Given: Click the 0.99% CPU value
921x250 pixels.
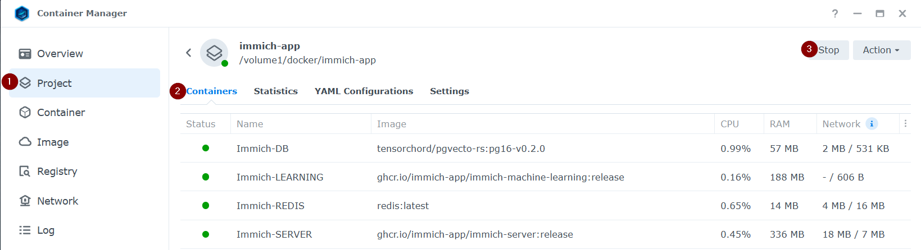Looking at the screenshot, I should (736, 149).
